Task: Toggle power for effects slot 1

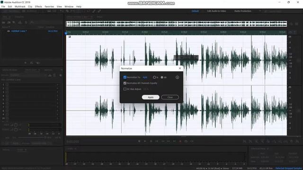Action: (7, 85)
